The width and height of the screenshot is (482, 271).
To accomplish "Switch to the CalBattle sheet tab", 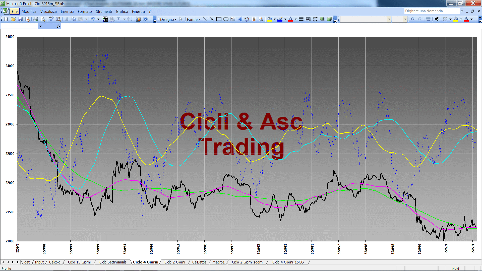I will (199, 262).
